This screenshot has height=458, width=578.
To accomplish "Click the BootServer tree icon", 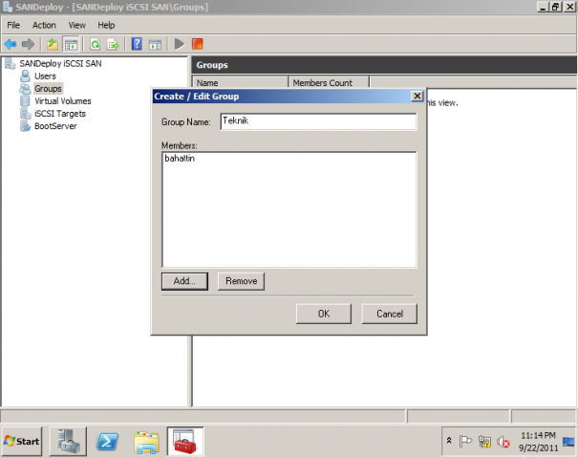I will point(26,126).
